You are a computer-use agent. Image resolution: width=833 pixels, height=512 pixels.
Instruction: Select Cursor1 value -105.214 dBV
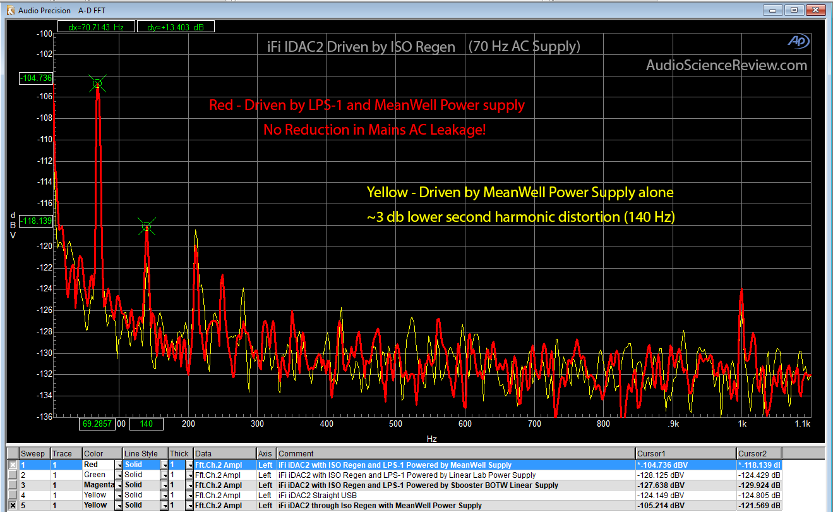click(x=662, y=505)
